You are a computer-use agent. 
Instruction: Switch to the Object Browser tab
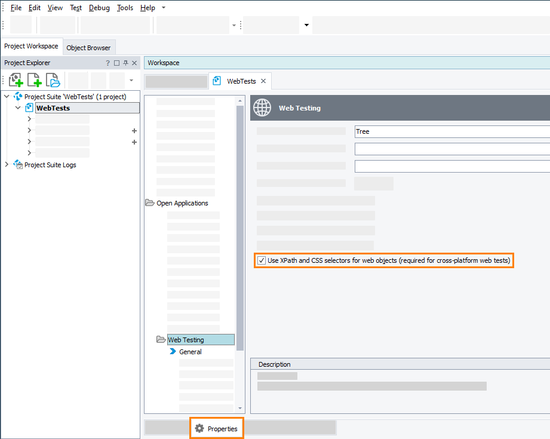coord(88,47)
